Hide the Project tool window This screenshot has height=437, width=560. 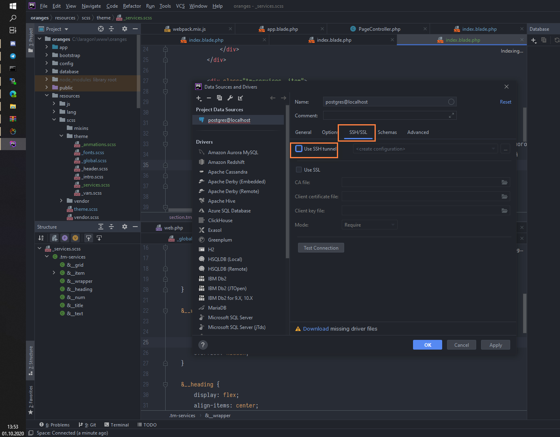point(135,29)
